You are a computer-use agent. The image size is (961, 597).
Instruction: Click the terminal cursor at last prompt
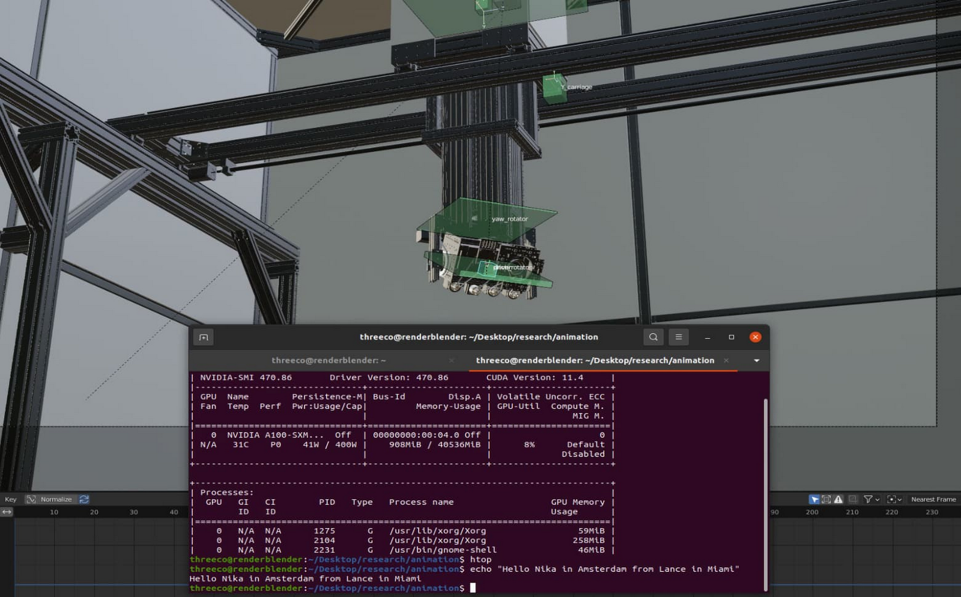click(x=473, y=588)
